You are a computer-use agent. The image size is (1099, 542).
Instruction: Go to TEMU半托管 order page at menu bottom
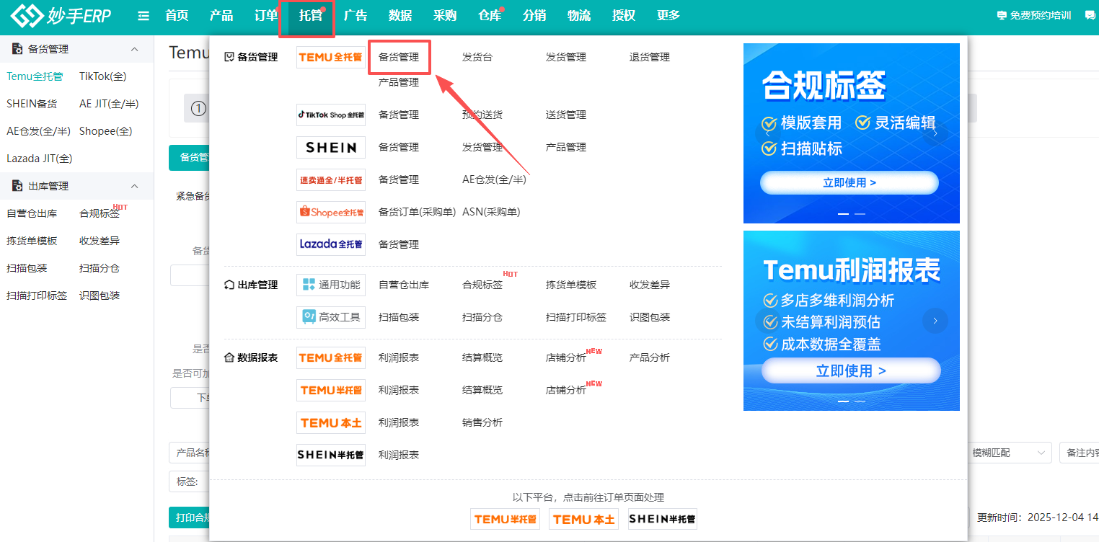[x=505, y=519]
